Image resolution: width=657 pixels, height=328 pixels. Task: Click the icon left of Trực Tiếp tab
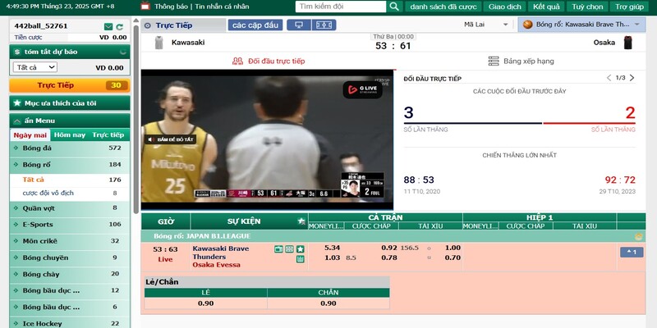click(148, 25)
